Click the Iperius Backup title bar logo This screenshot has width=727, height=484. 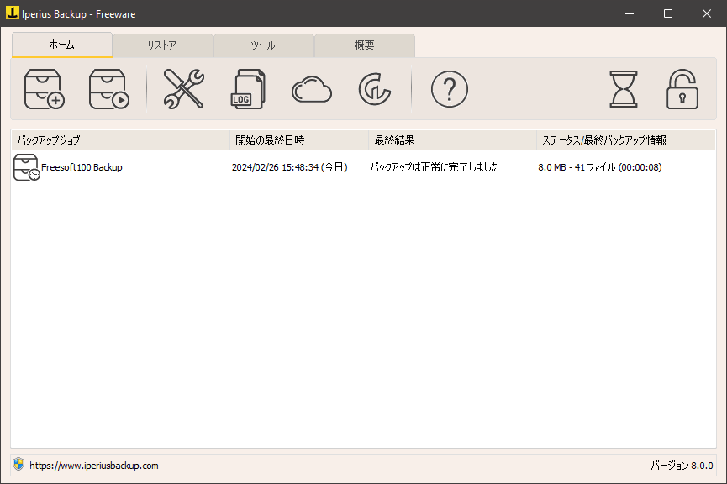pos(12,13)
